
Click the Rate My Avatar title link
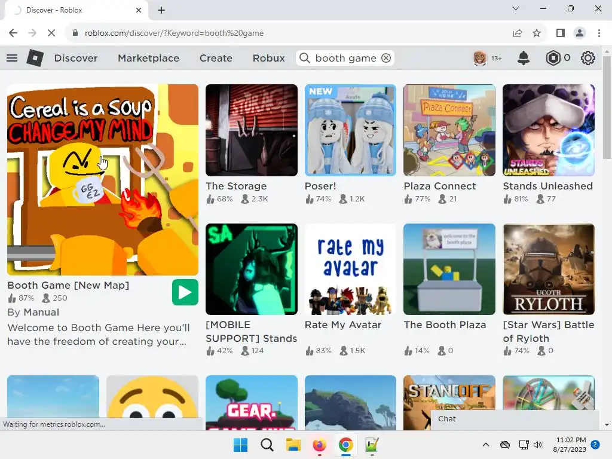[343, 325]
